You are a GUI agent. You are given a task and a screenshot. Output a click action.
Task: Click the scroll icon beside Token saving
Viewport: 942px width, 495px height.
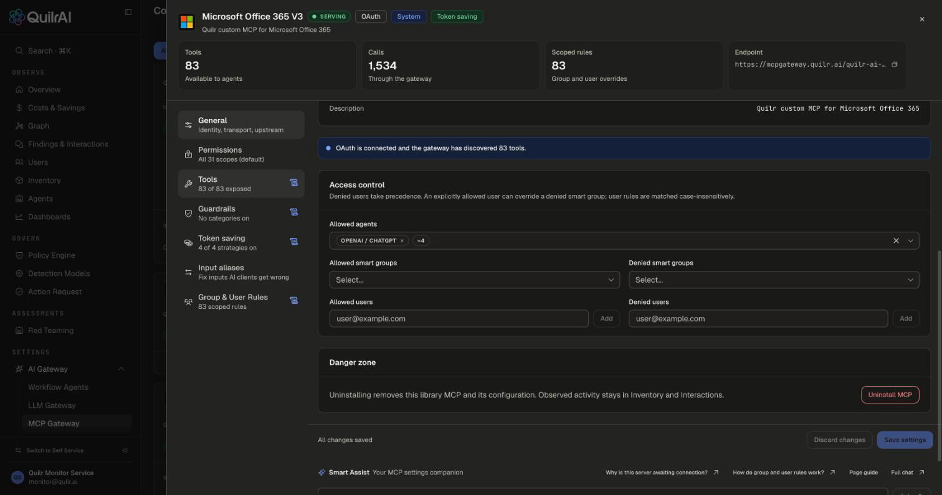click(293, 242)
